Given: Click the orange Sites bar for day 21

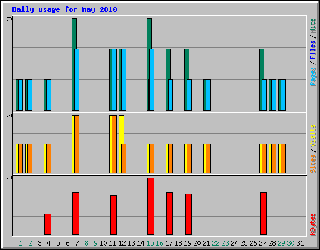Looking at the screenshot, I should coord(208,158).
